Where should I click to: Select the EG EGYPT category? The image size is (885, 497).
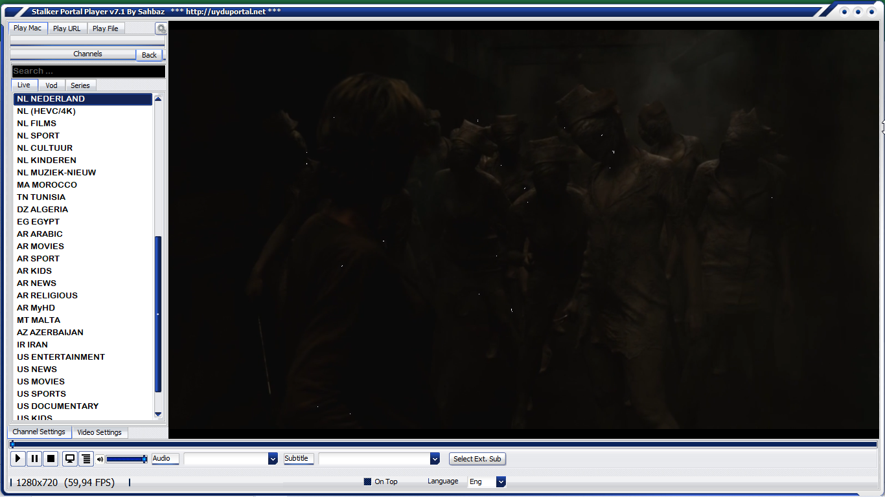[x=83, y=222]
